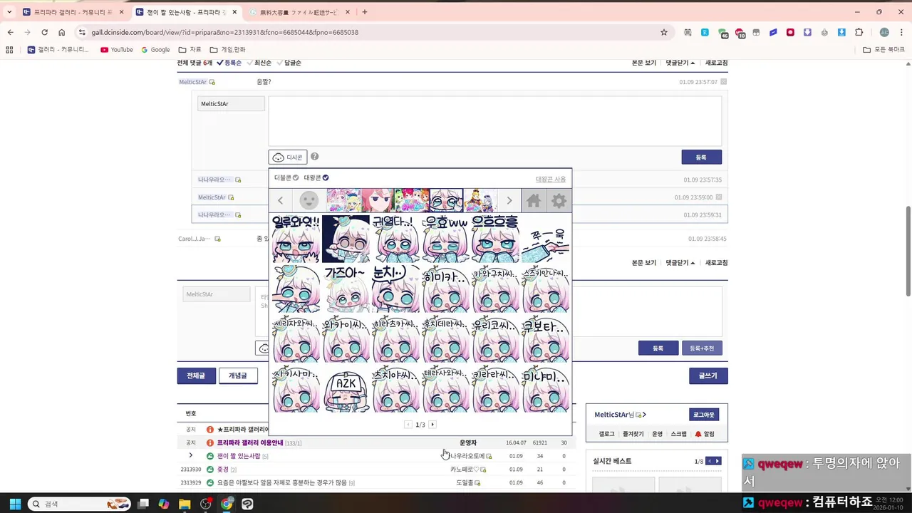Collapse comments with lower 댓글닫기

[680, 263]
